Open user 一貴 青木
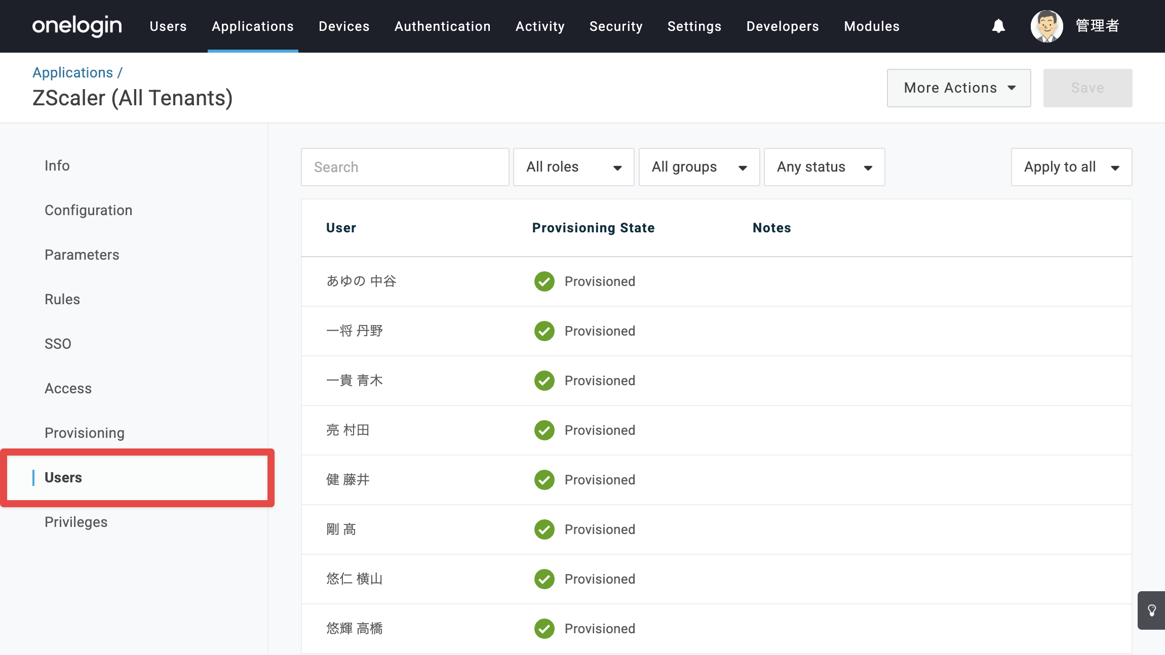The height and width of the screenshot is (655, 1165). coord(355,380)
